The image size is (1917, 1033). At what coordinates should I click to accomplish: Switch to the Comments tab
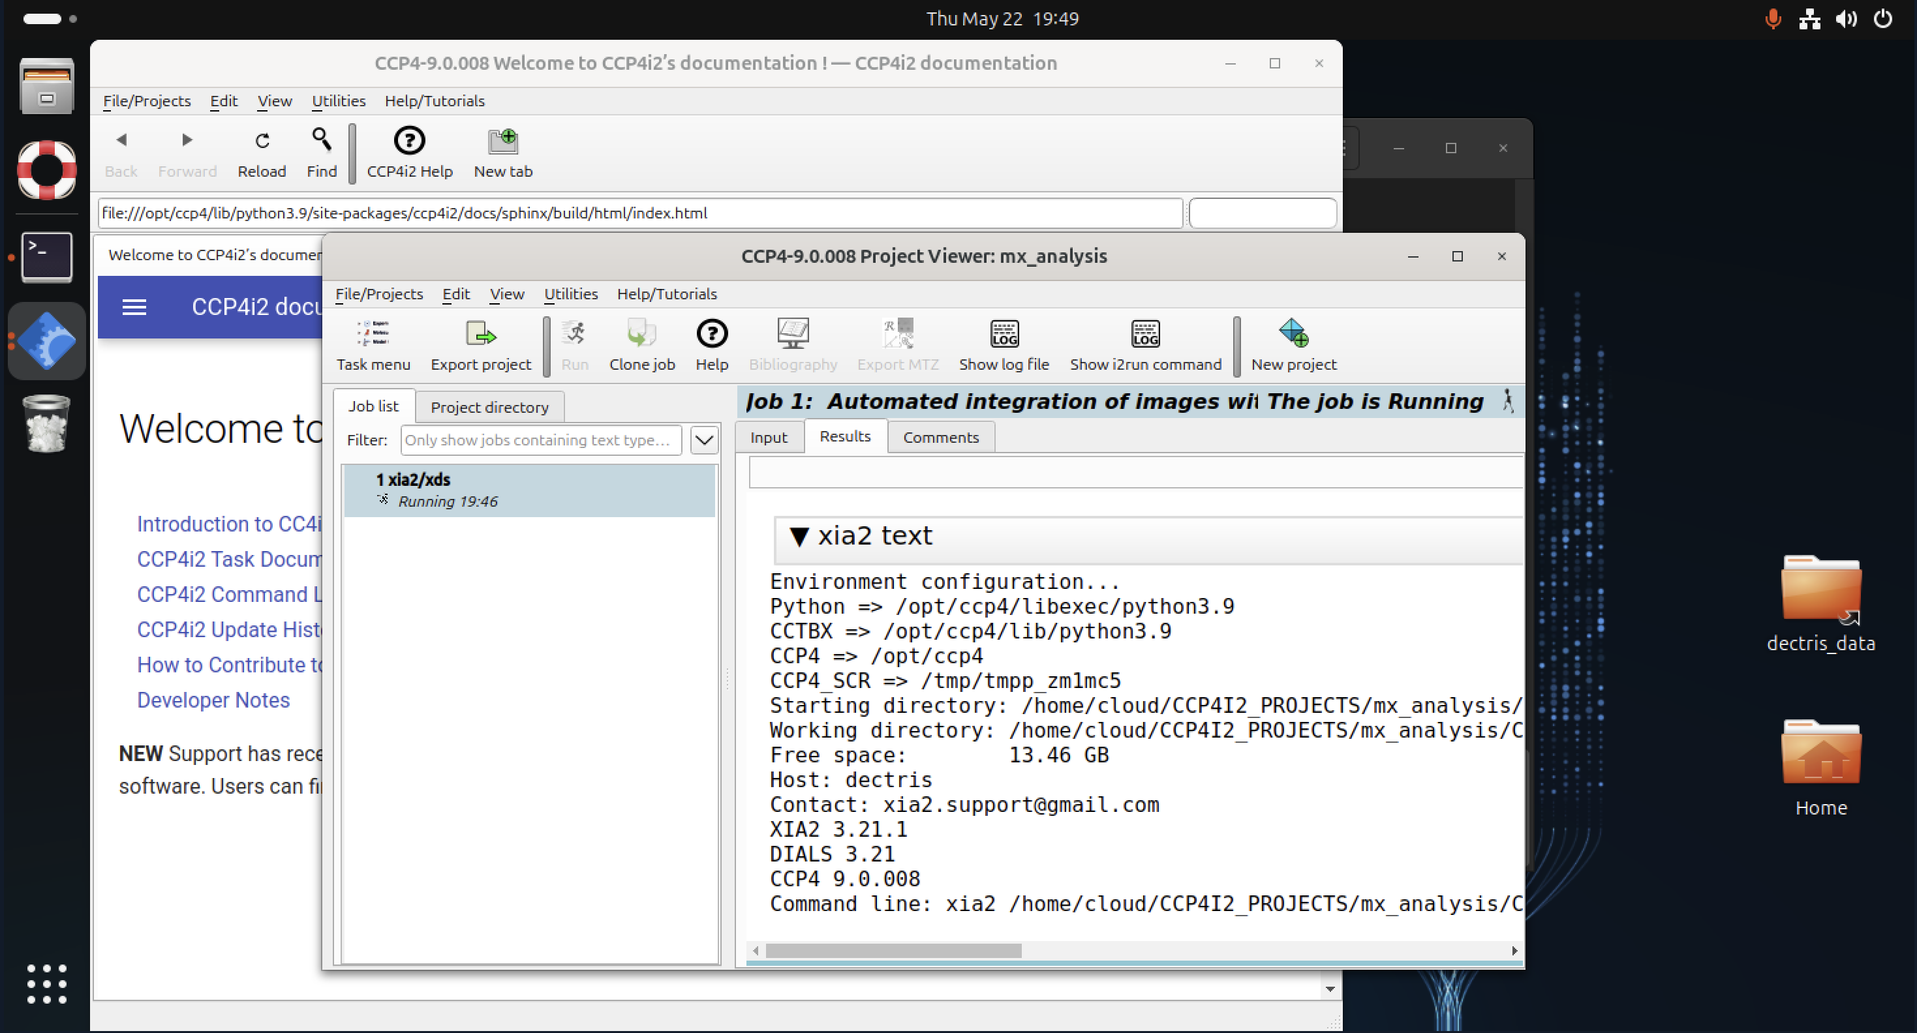pos(941,438)
